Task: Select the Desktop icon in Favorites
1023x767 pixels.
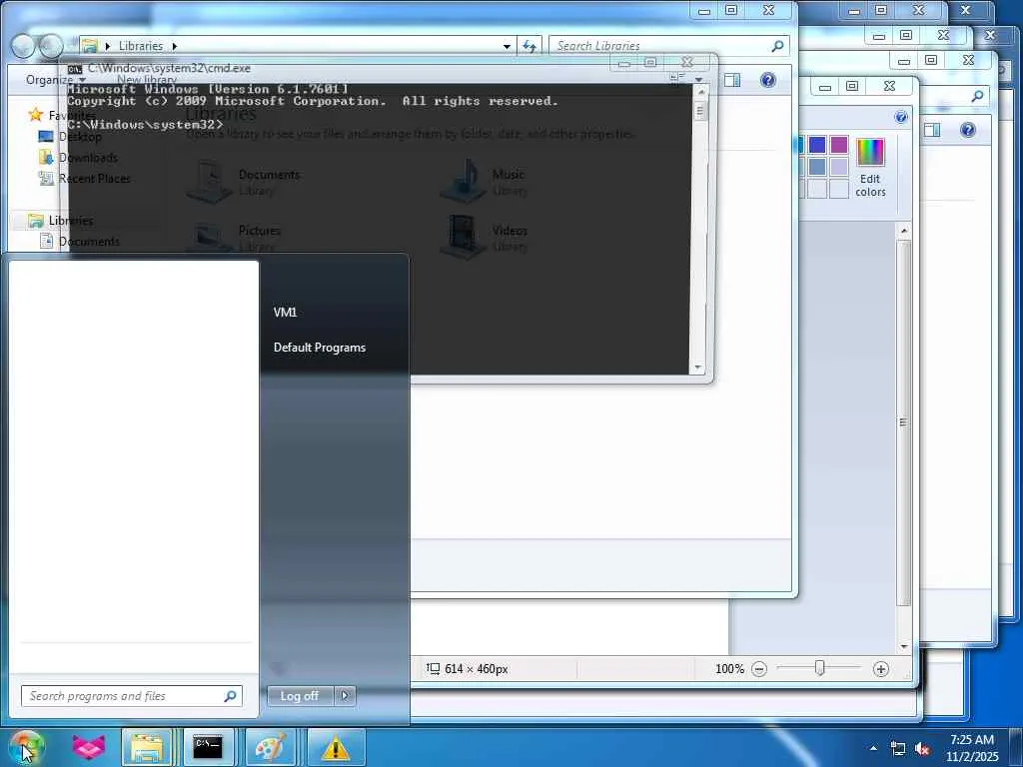Action: [x=46, y=136]
